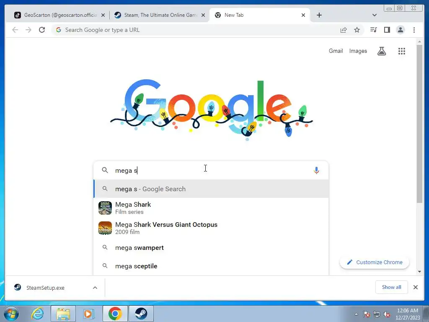429x322 pixels.
Task: Open the Google apps grid
Action: 402,51
